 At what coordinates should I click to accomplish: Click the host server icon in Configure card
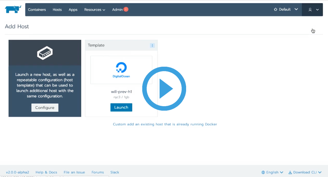point(45,53)
